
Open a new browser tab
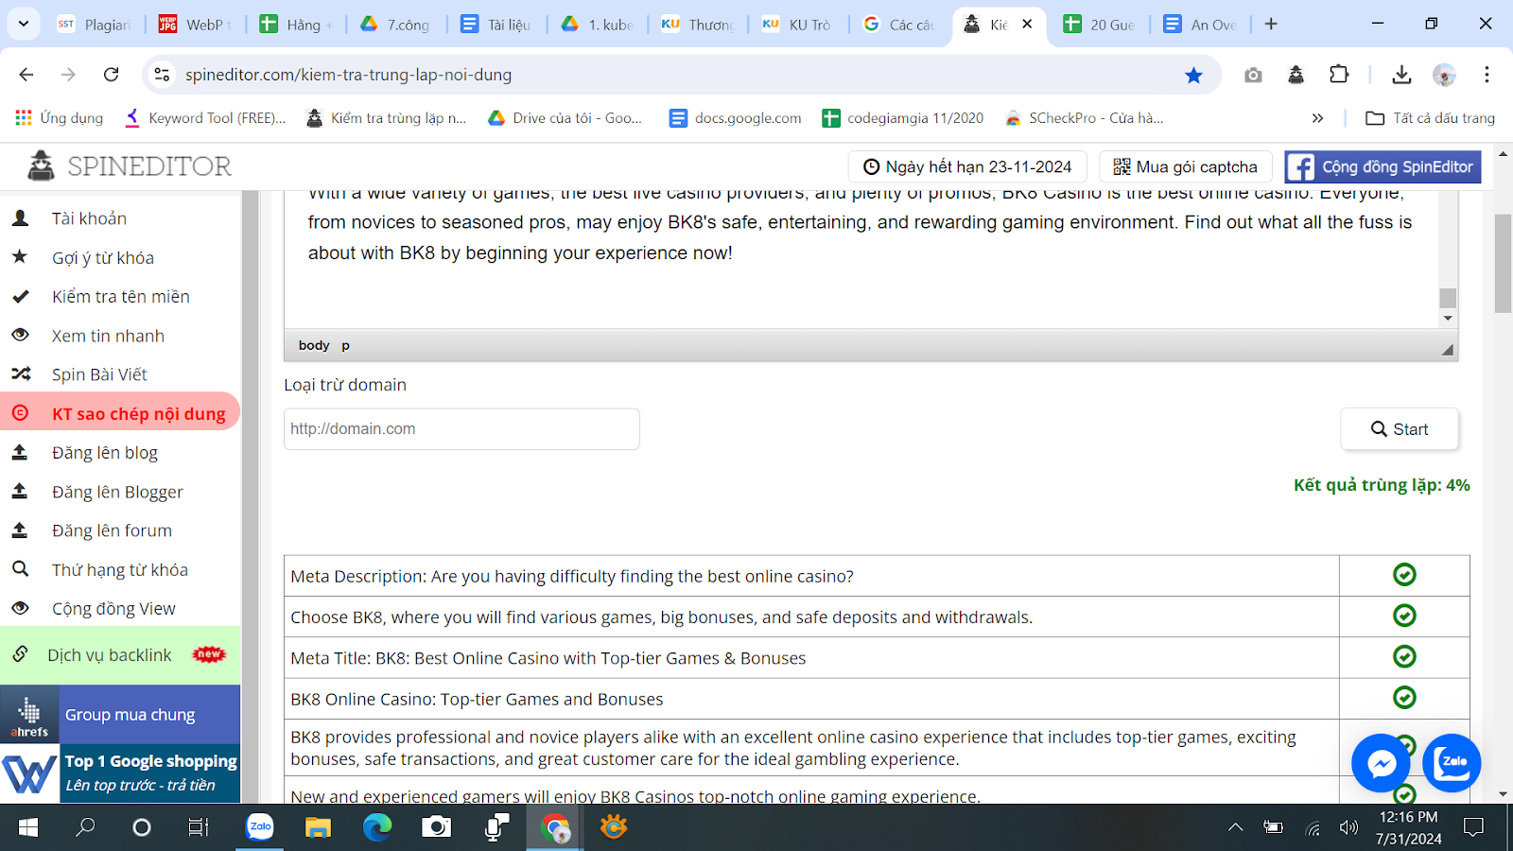(1271, 25)
